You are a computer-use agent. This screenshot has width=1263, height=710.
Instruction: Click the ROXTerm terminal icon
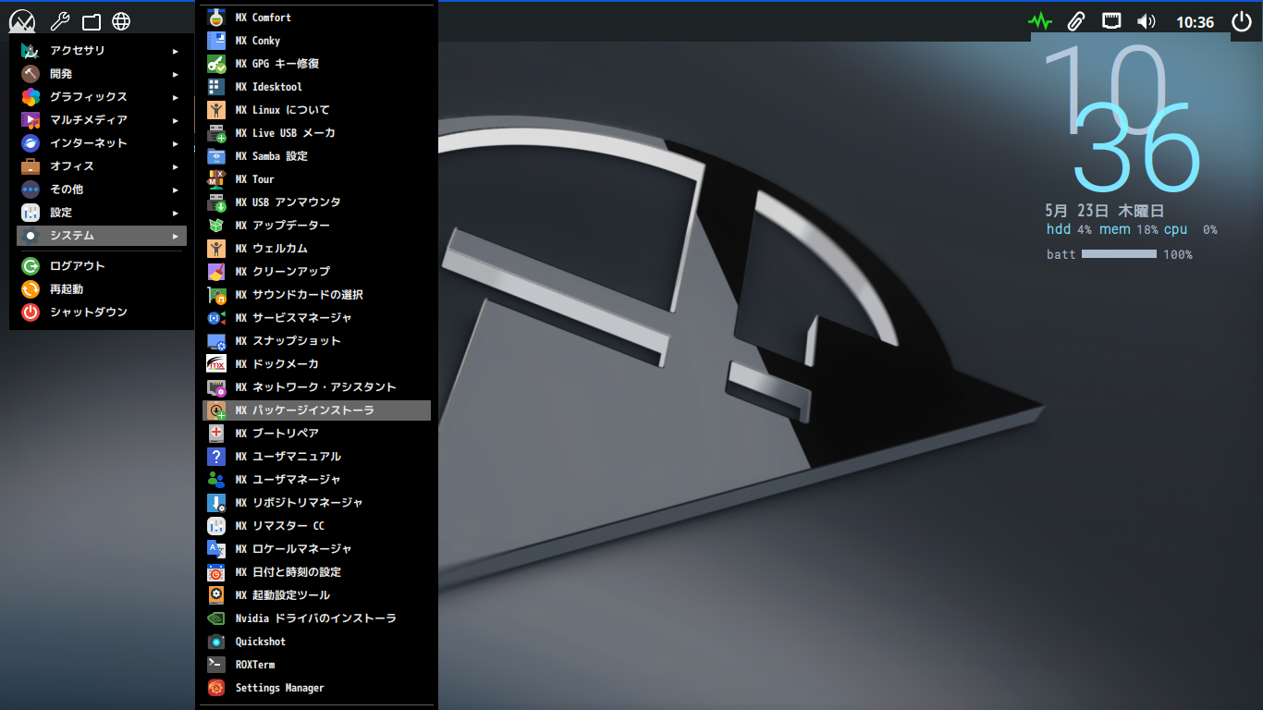pos(216,665)
